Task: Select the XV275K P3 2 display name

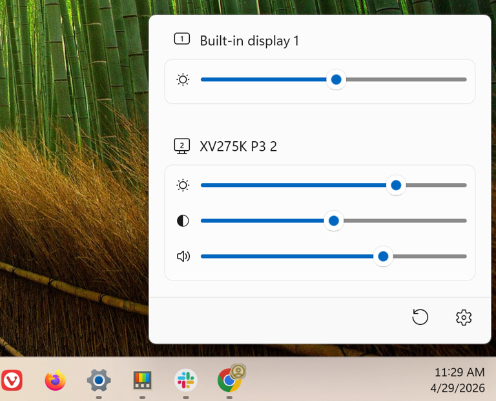Action: pyautogui.click(x=238, y=146)
